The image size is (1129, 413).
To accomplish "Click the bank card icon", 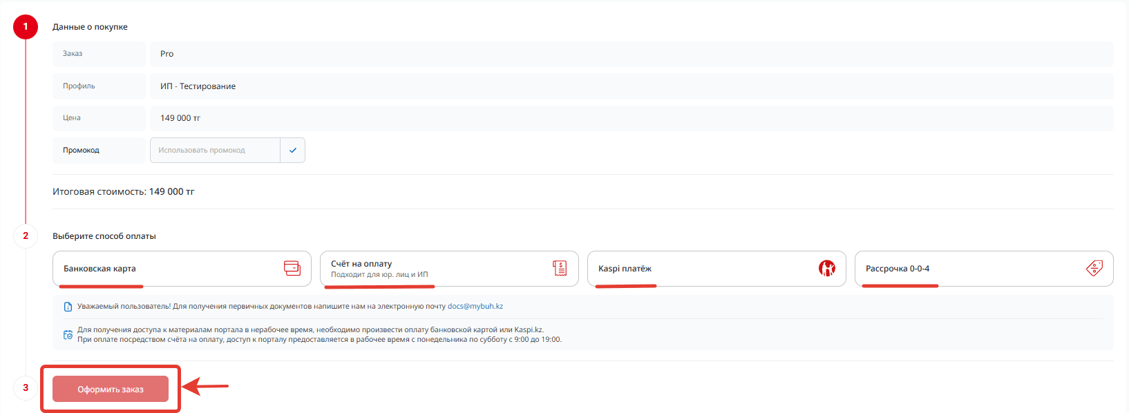I will coord(292,269).
